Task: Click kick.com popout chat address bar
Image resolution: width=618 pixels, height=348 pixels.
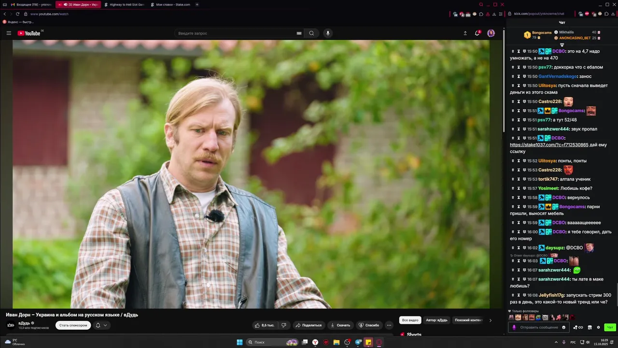Action: [x=539, y=14]
